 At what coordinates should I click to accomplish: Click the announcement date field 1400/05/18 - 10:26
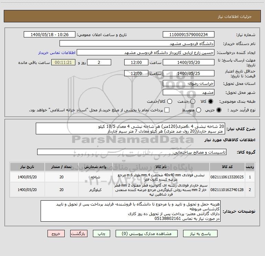(50, 35)
